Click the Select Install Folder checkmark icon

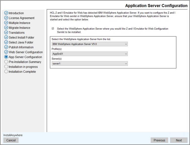(x=6, y=38)
